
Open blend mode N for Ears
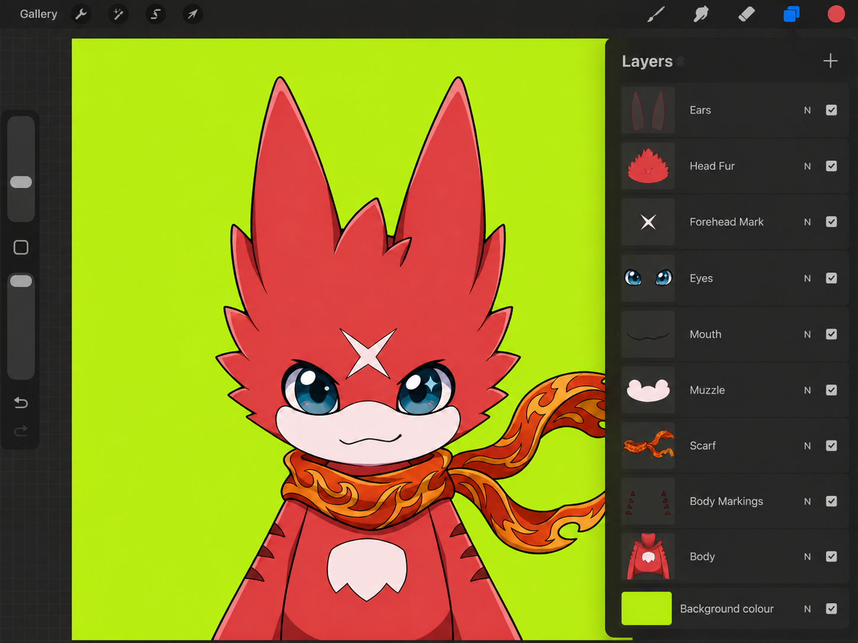[807, 110]
